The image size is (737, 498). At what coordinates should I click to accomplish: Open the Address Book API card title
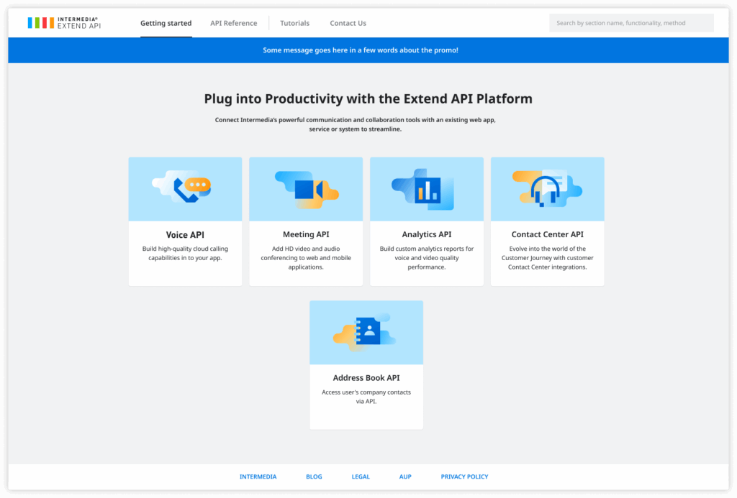click(x=366, y=378)
